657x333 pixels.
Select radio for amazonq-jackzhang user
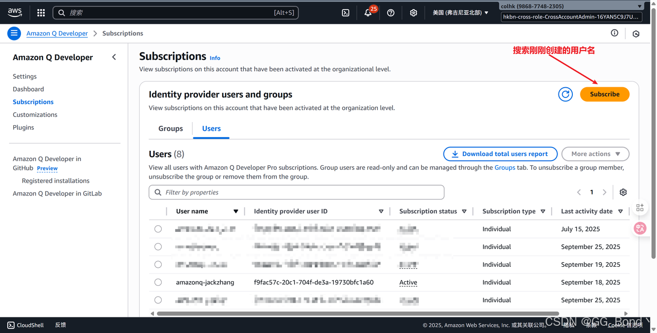(158, 282)
